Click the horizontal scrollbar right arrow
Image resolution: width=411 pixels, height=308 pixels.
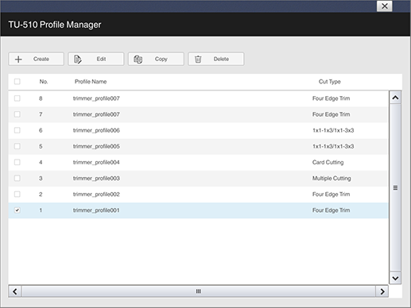(x=382, y=291)
